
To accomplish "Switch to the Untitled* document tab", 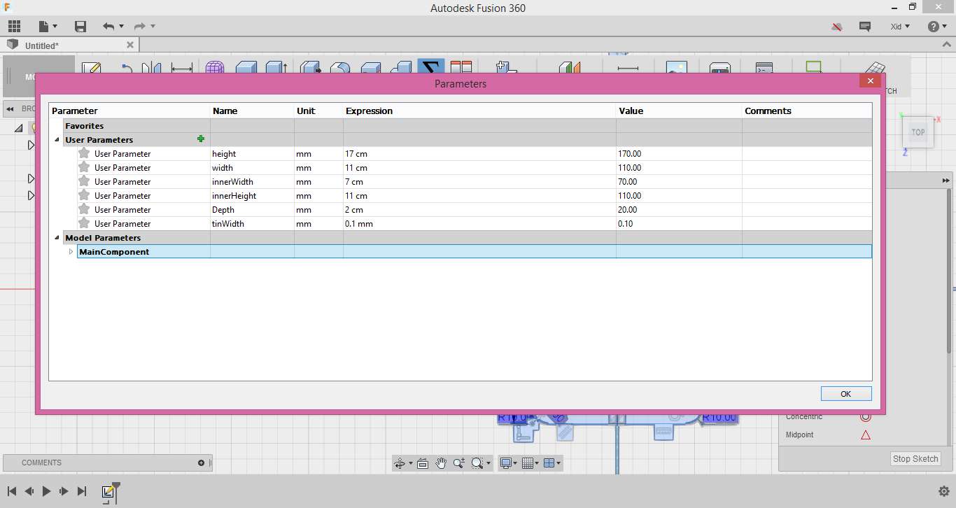I will pyautogui.click(x=70, y=45).
